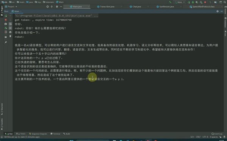Viewport: 227px width, 141px height.
Task: Toggle file read-only lock icon
Action: 220,137
